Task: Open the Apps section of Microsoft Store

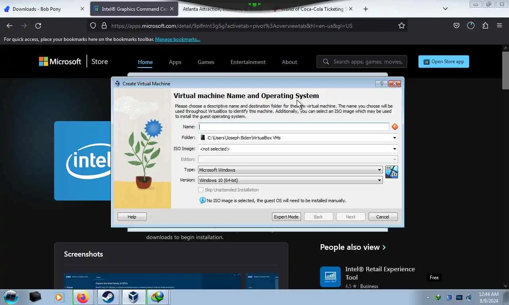Action: [175, 62]
